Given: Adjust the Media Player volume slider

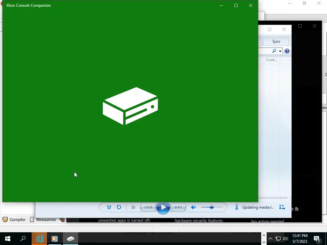Looking at the screenshot, I should click(212, 207).
